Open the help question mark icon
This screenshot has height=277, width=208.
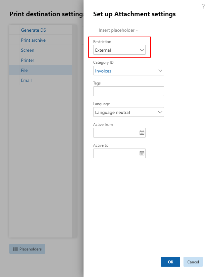click(203, 6)
